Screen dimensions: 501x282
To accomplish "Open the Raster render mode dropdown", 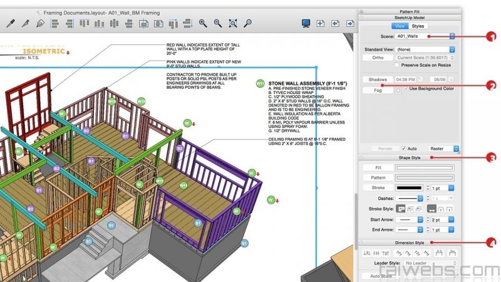I will (x=443, y=149).
